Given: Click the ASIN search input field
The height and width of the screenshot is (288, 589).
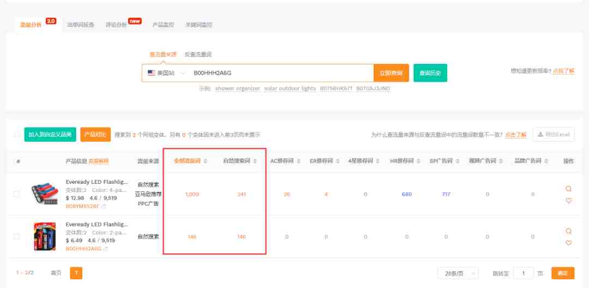Looking at the screenshot, I should [282, 73].
